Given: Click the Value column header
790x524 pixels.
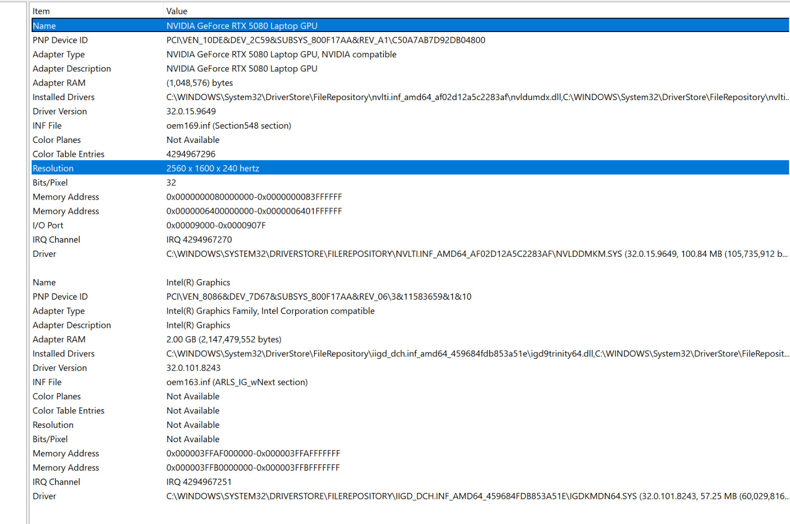Looking at the screenshot, I should [x=476, y=11].
